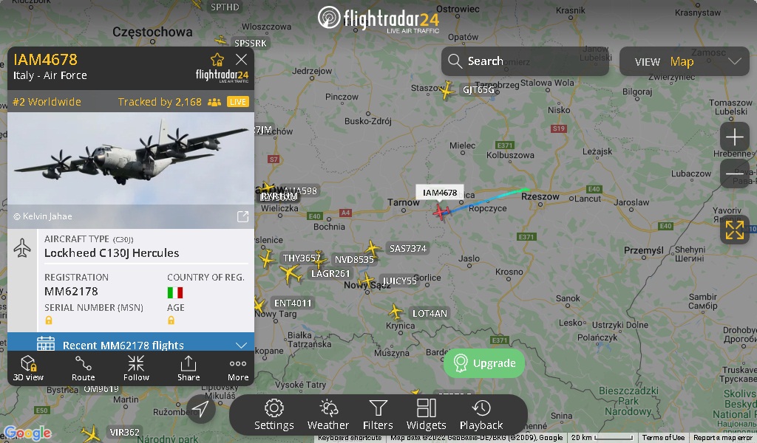Start flight Playback
This screenshot has height=443, width=757.
click(481, 414)
